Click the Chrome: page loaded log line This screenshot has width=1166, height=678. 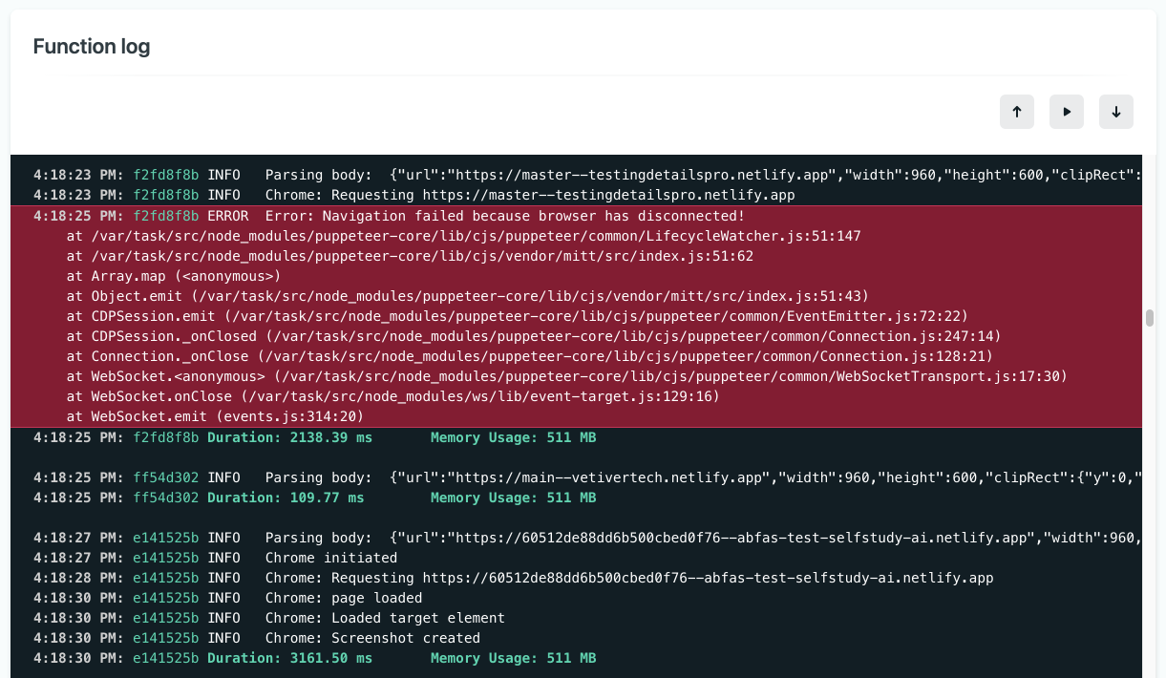coord(343,598)
